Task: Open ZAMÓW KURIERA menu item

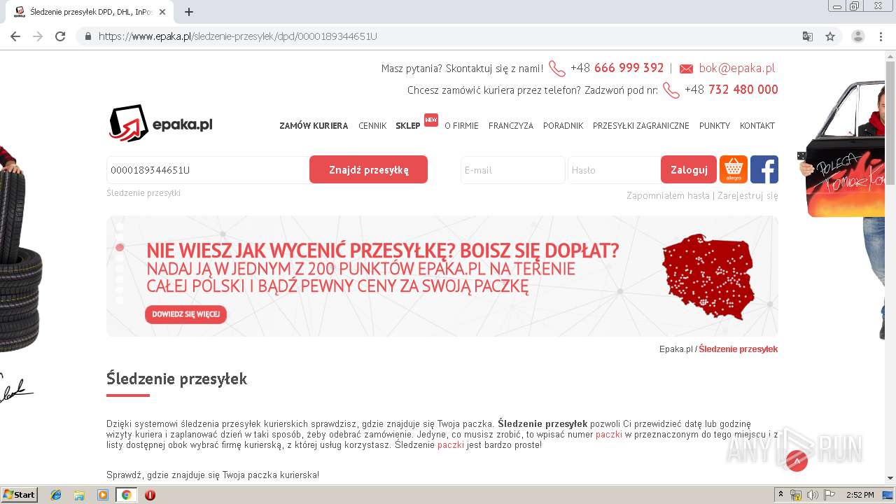Action: [314, 126]
